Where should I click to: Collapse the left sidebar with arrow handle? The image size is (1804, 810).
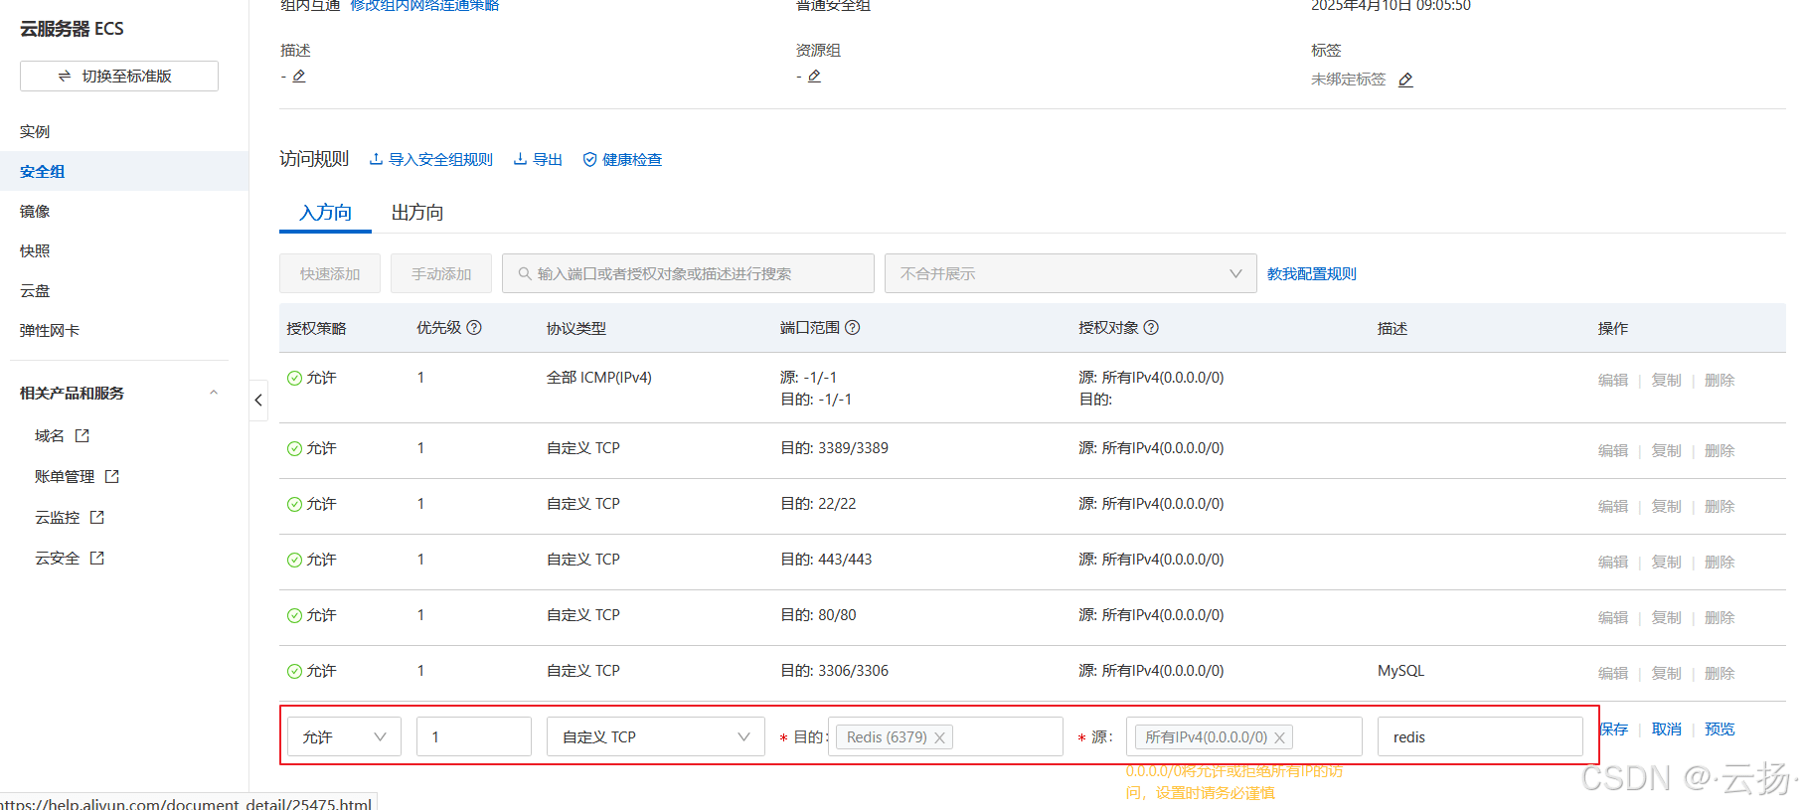(x=258, y=401)
